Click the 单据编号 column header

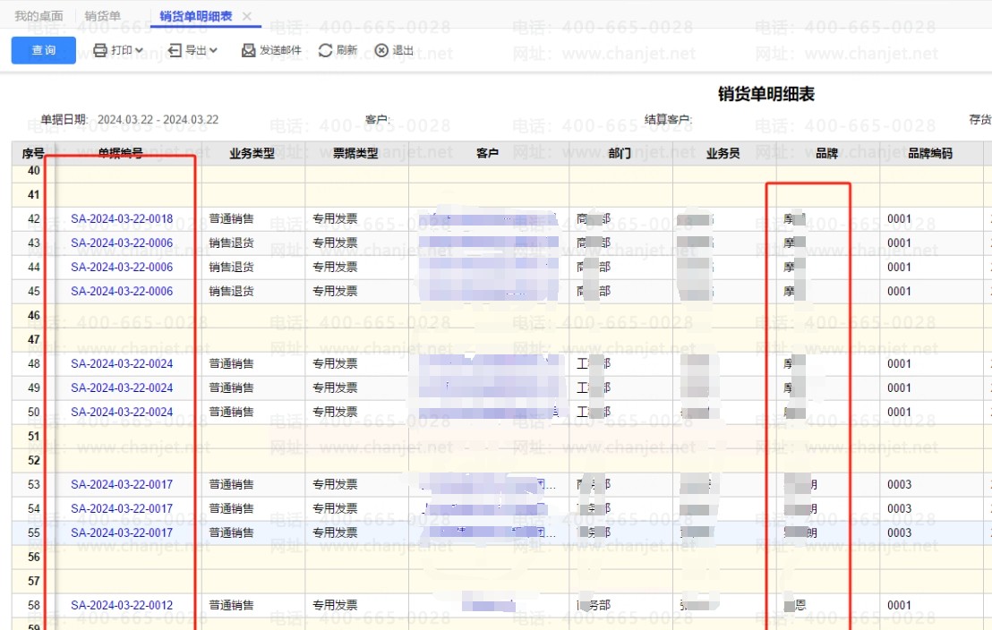click(x=120, y=153)
